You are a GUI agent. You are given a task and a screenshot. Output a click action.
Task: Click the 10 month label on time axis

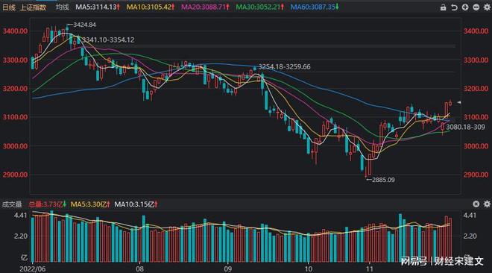(309, 269)
